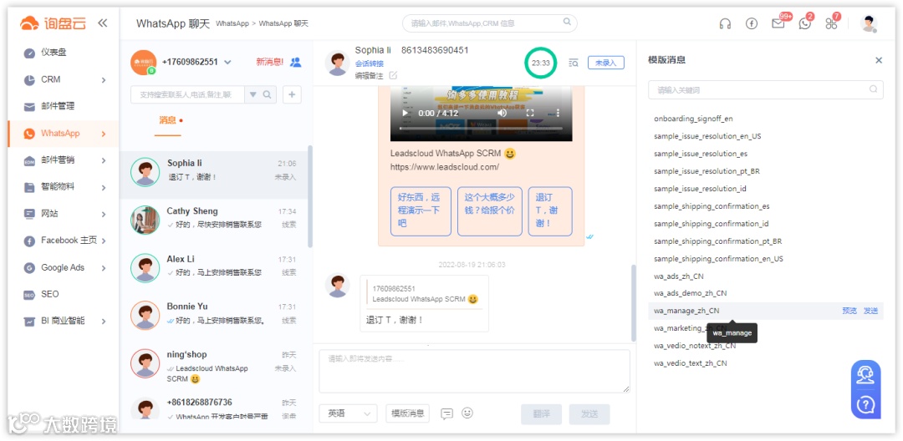Open Bonnie Yu conversation

pos(214,315)
